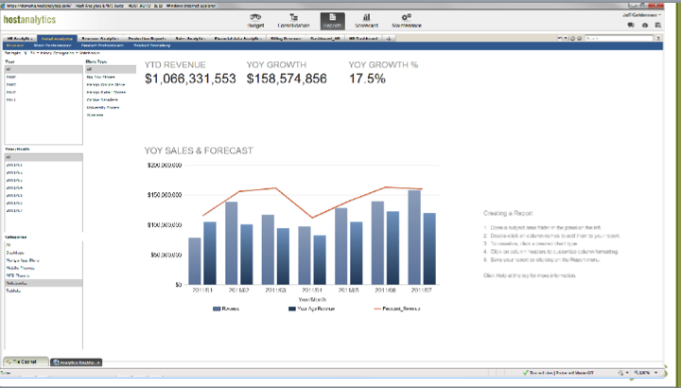Switch to the Production Reports tab
681x388 pixels.
148,39
